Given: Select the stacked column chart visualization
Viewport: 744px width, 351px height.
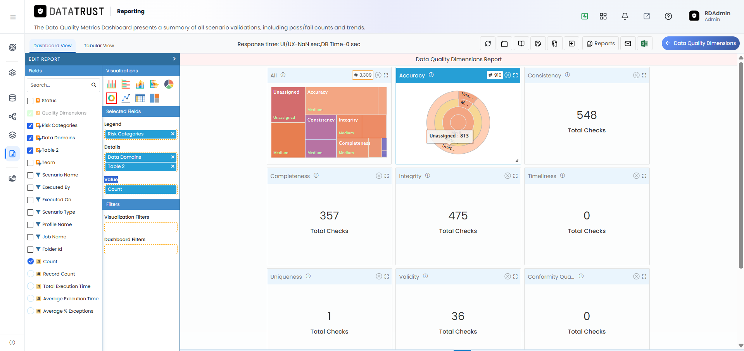Looking at the screenshot, I should click(140, 84).
